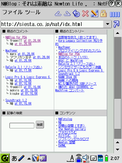Go back with the left arrow icon

58,13
